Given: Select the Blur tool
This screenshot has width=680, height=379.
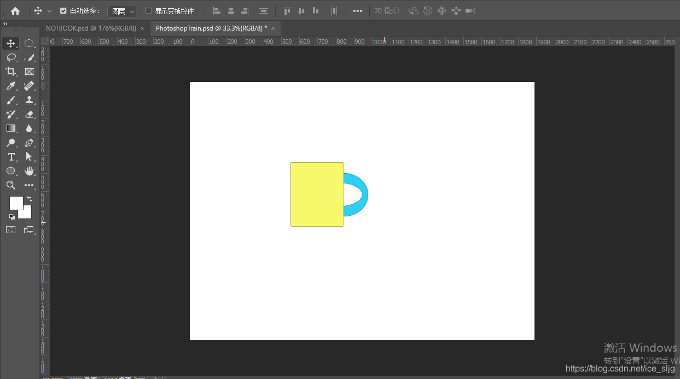Looking at the screenshot, I should click(x=30, y=128).
